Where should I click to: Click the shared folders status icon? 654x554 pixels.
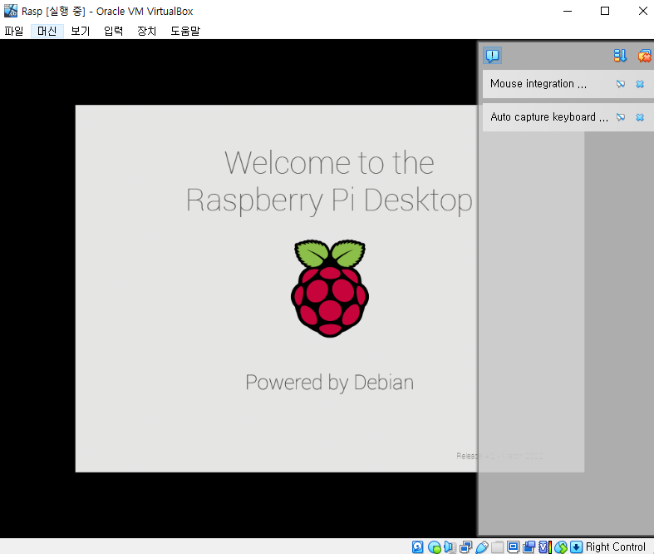point(497,547)
